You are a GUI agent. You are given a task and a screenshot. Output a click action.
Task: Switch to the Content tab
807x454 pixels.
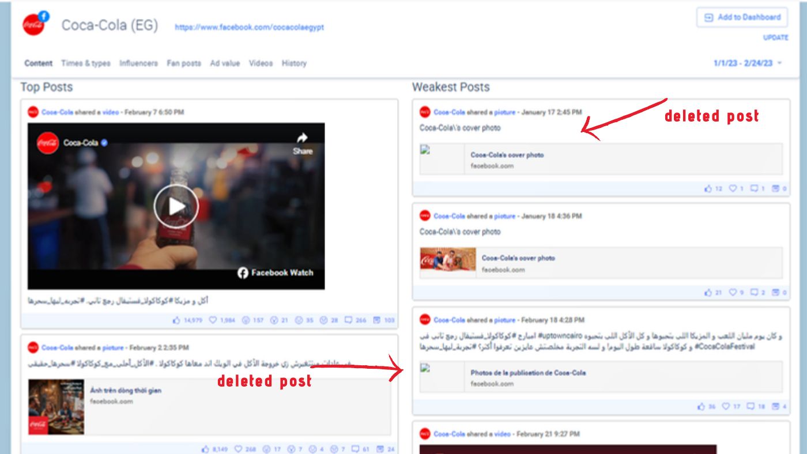coord(39,63)
